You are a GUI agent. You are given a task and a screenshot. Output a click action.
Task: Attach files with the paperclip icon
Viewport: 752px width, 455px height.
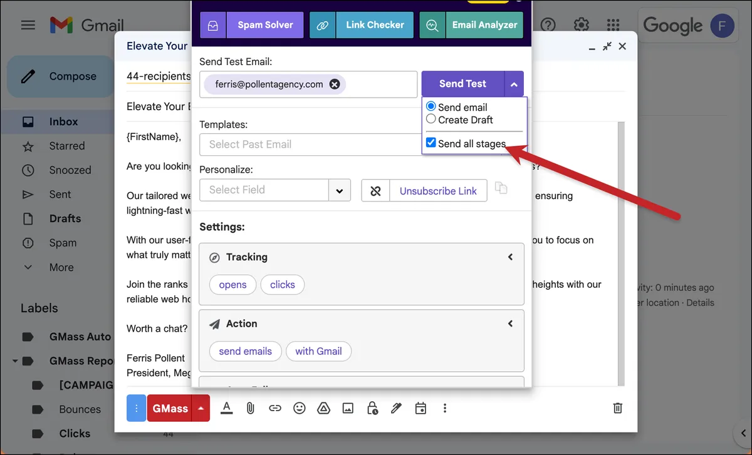250,408
